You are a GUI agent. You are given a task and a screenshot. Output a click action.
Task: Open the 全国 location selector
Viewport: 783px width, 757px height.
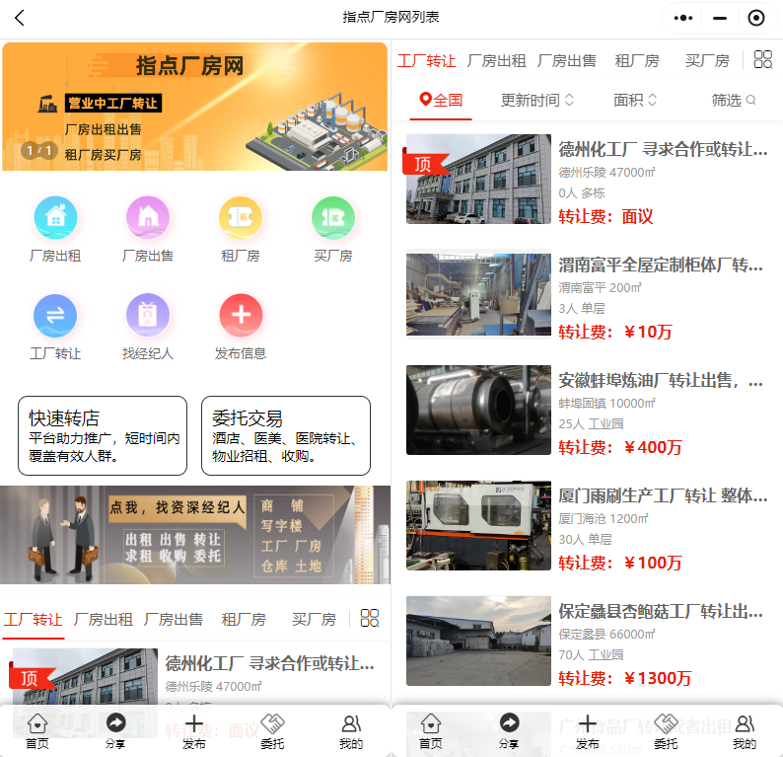pyautogui.click(x=441, y=100)
